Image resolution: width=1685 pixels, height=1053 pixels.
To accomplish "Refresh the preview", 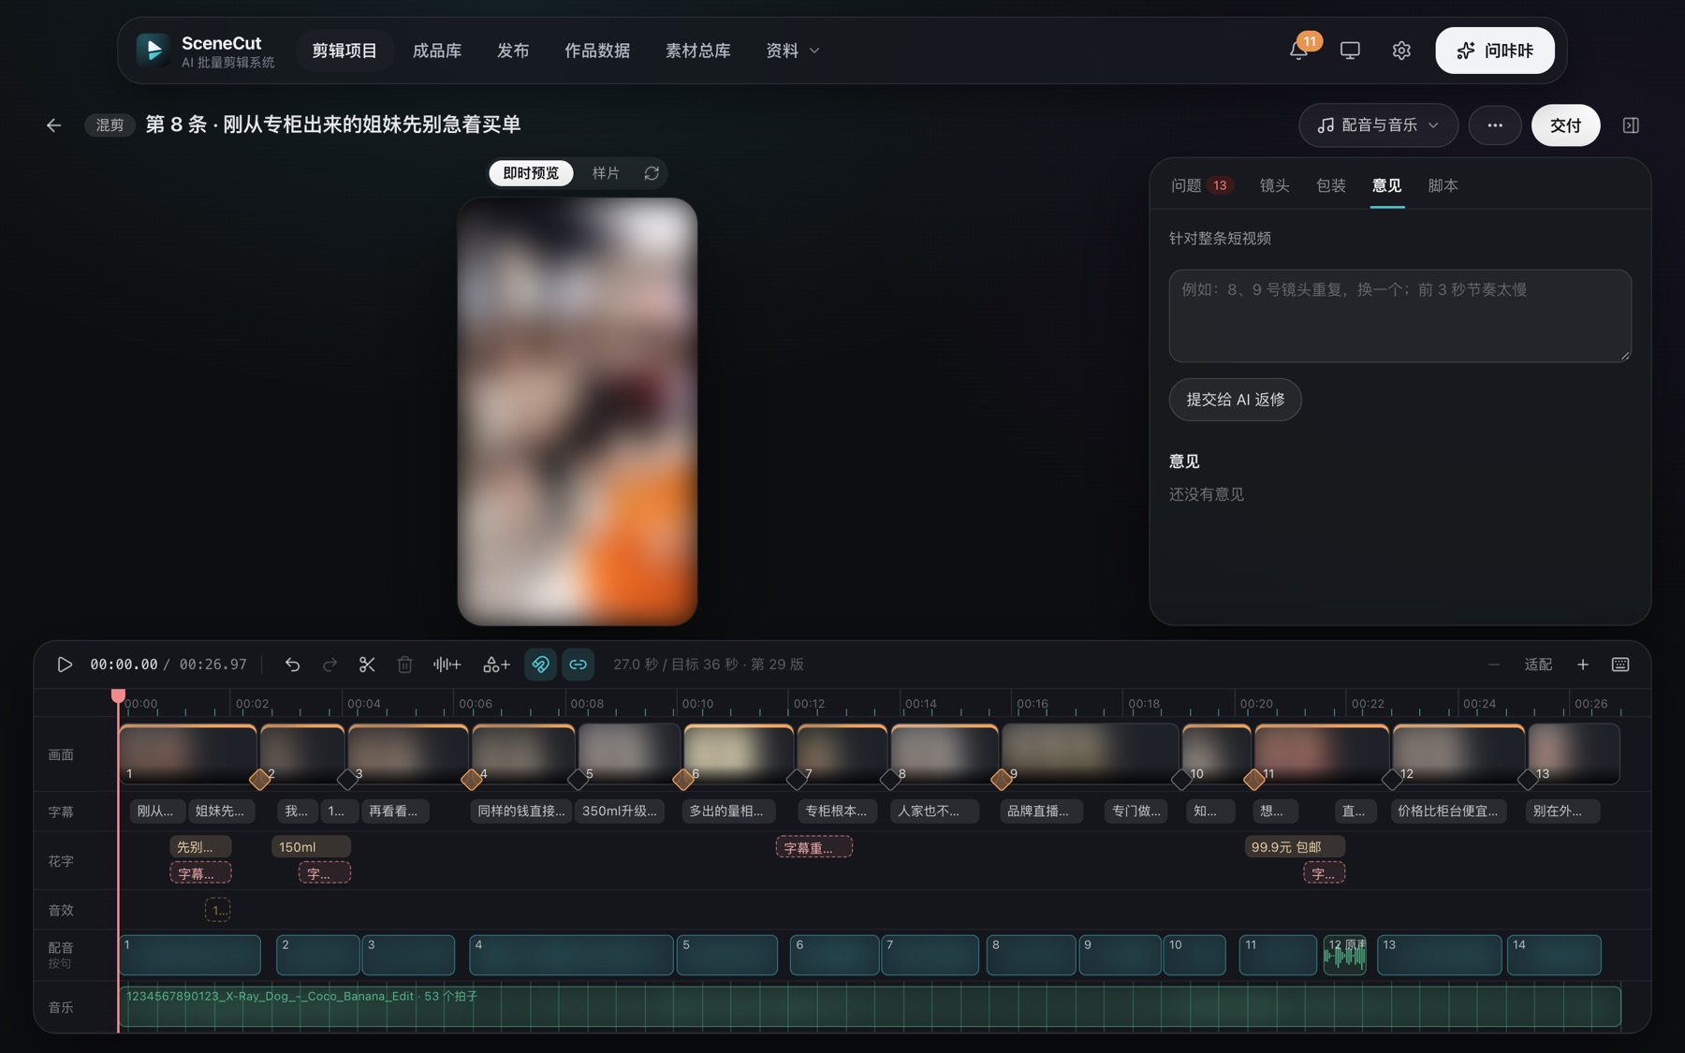I will 652,173.
